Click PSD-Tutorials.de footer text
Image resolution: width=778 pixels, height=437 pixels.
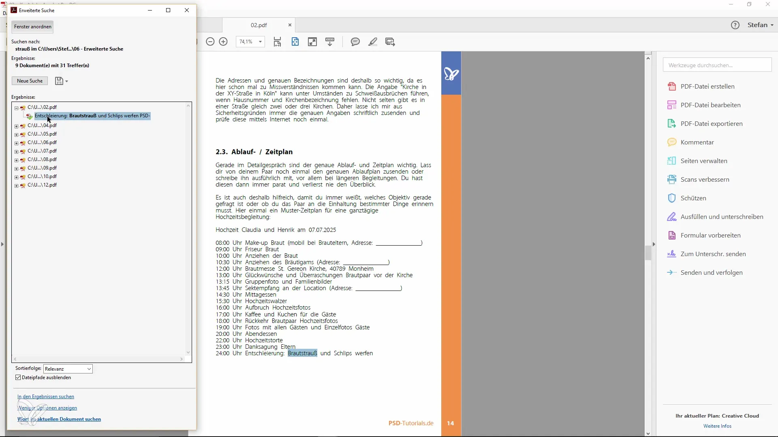tap(411, 423)
